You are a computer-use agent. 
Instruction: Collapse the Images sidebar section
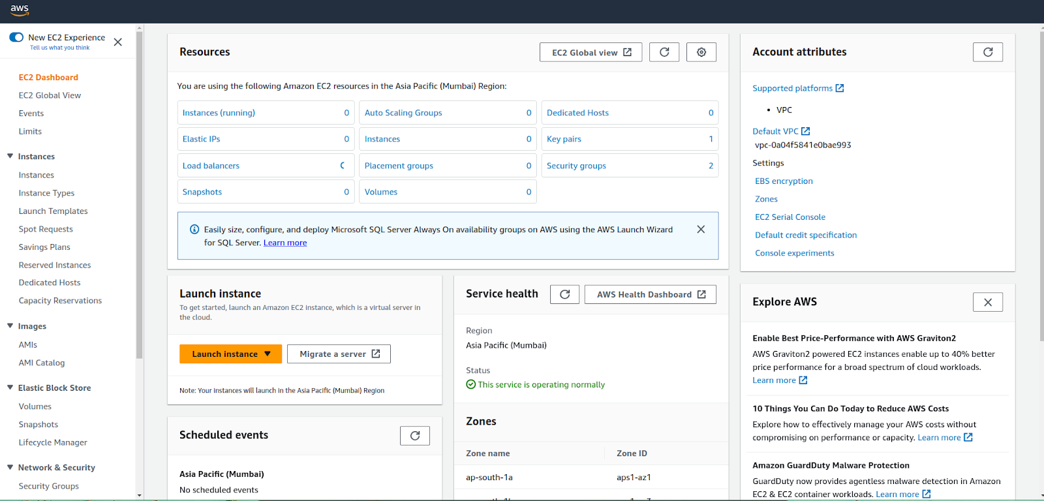10,326
